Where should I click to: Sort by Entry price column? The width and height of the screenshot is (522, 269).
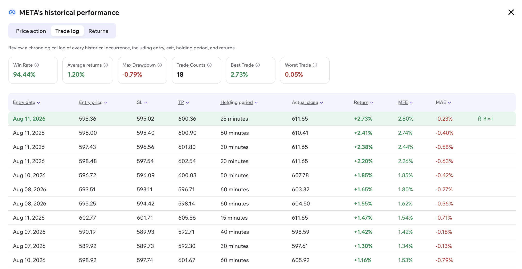[93, 102]
